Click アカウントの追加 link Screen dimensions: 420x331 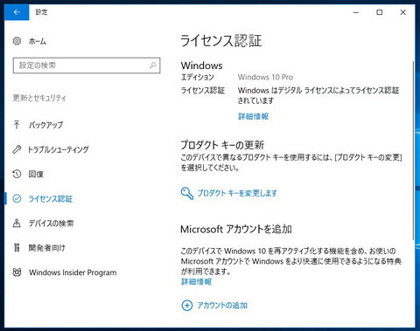(x=222, y=306)
